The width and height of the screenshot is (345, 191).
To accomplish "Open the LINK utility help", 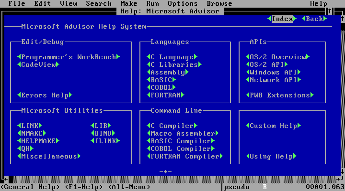I will point(30,126).
